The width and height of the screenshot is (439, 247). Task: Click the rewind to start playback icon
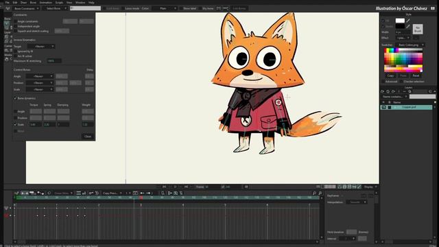coord(165,187)
